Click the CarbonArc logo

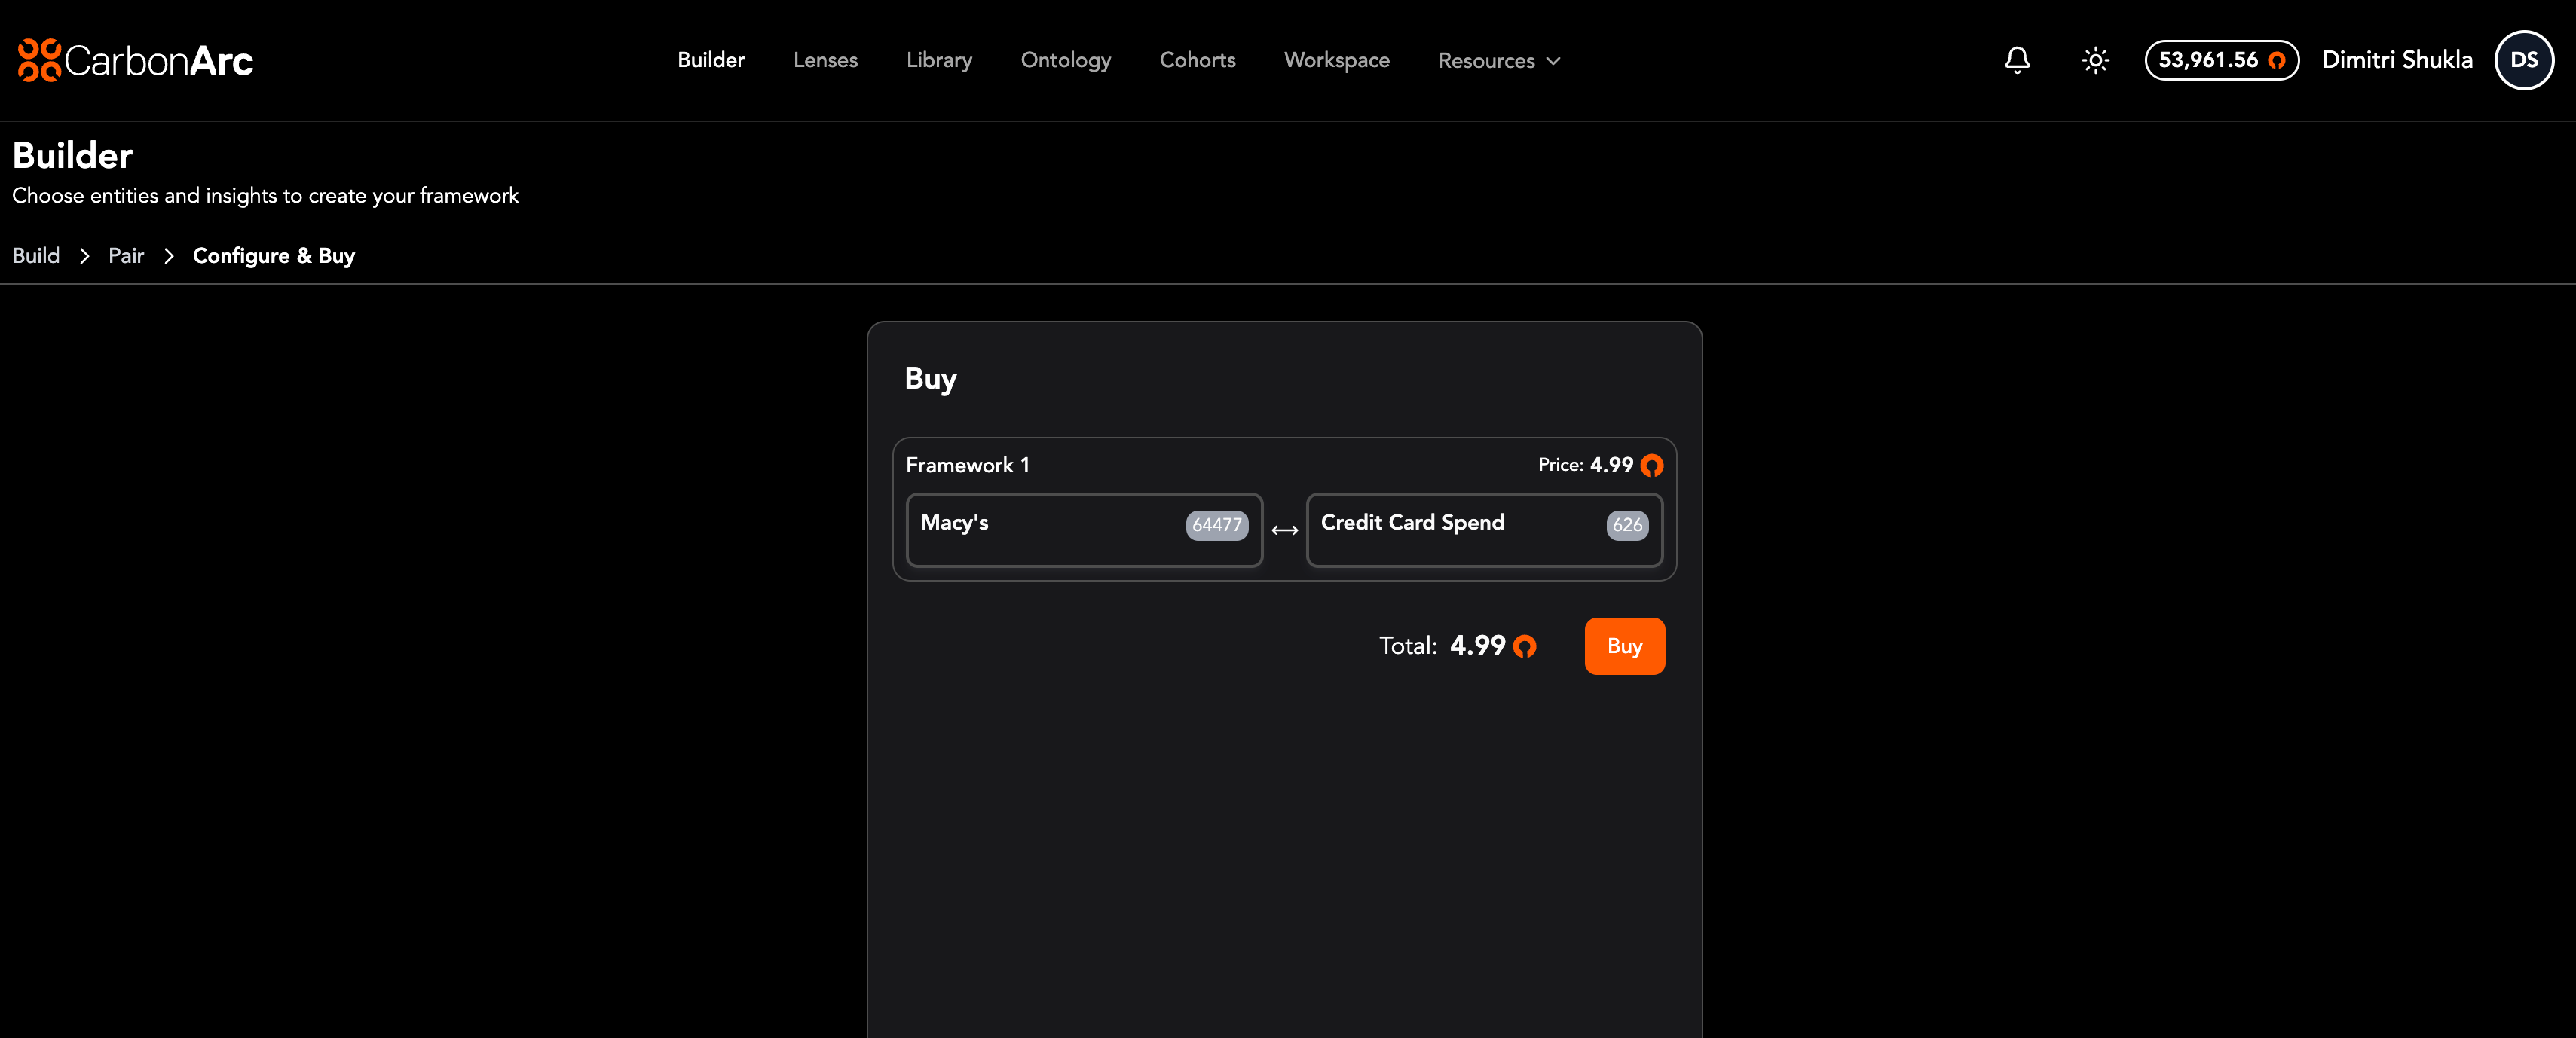[x=135, y=60]
